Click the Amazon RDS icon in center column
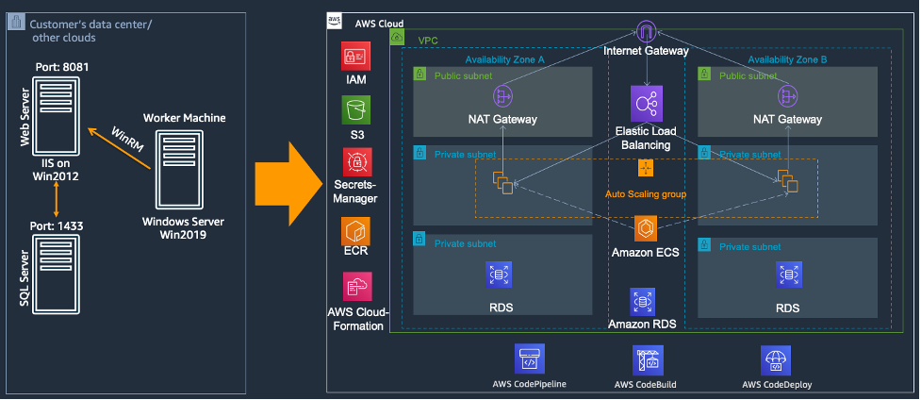 click(x=642, y=302)
